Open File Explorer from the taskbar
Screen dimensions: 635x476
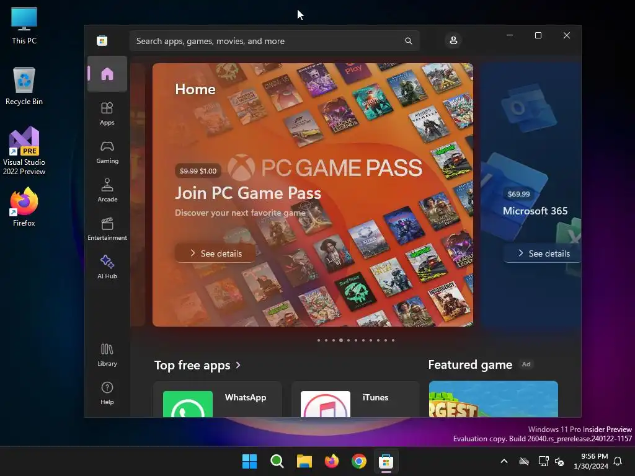coord(304,461)
